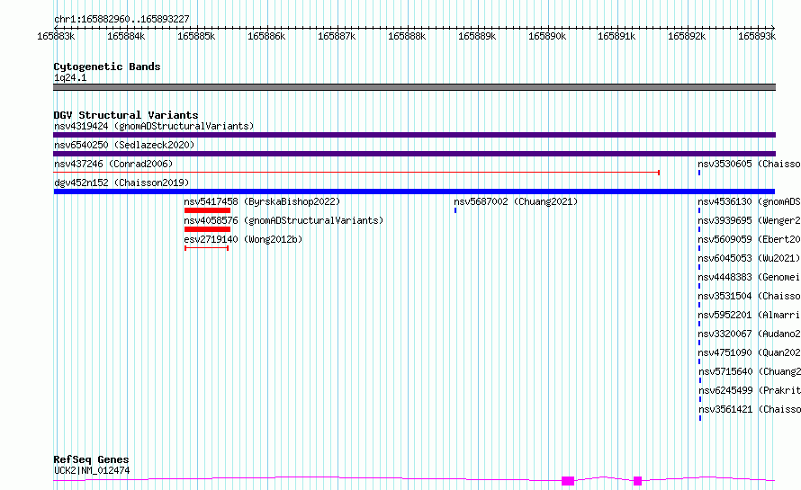Click the 165886k ruler tick label

click(x=266, y=36)
